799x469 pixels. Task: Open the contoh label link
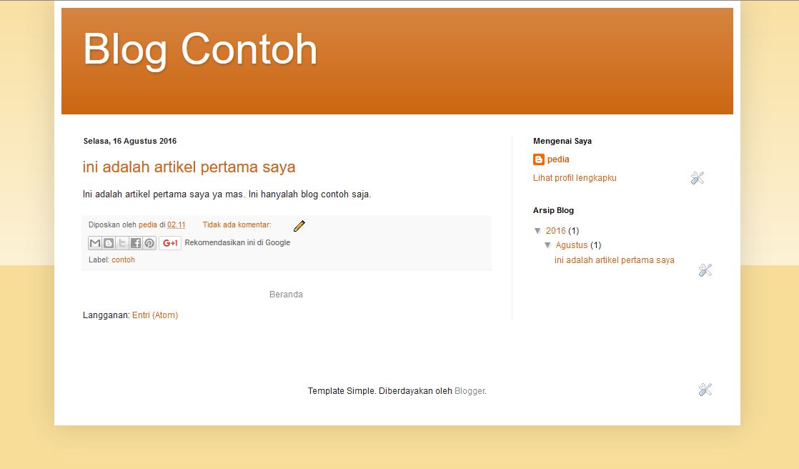click(x=123, y=260)
